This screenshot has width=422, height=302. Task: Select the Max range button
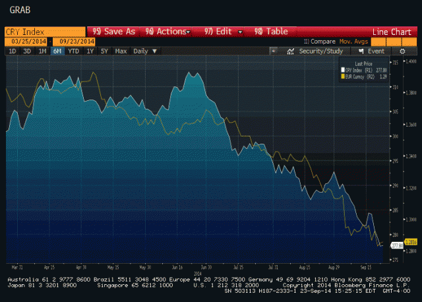pyautogui.click(x=121, y=51)
